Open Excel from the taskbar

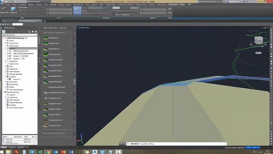(40, 152)
